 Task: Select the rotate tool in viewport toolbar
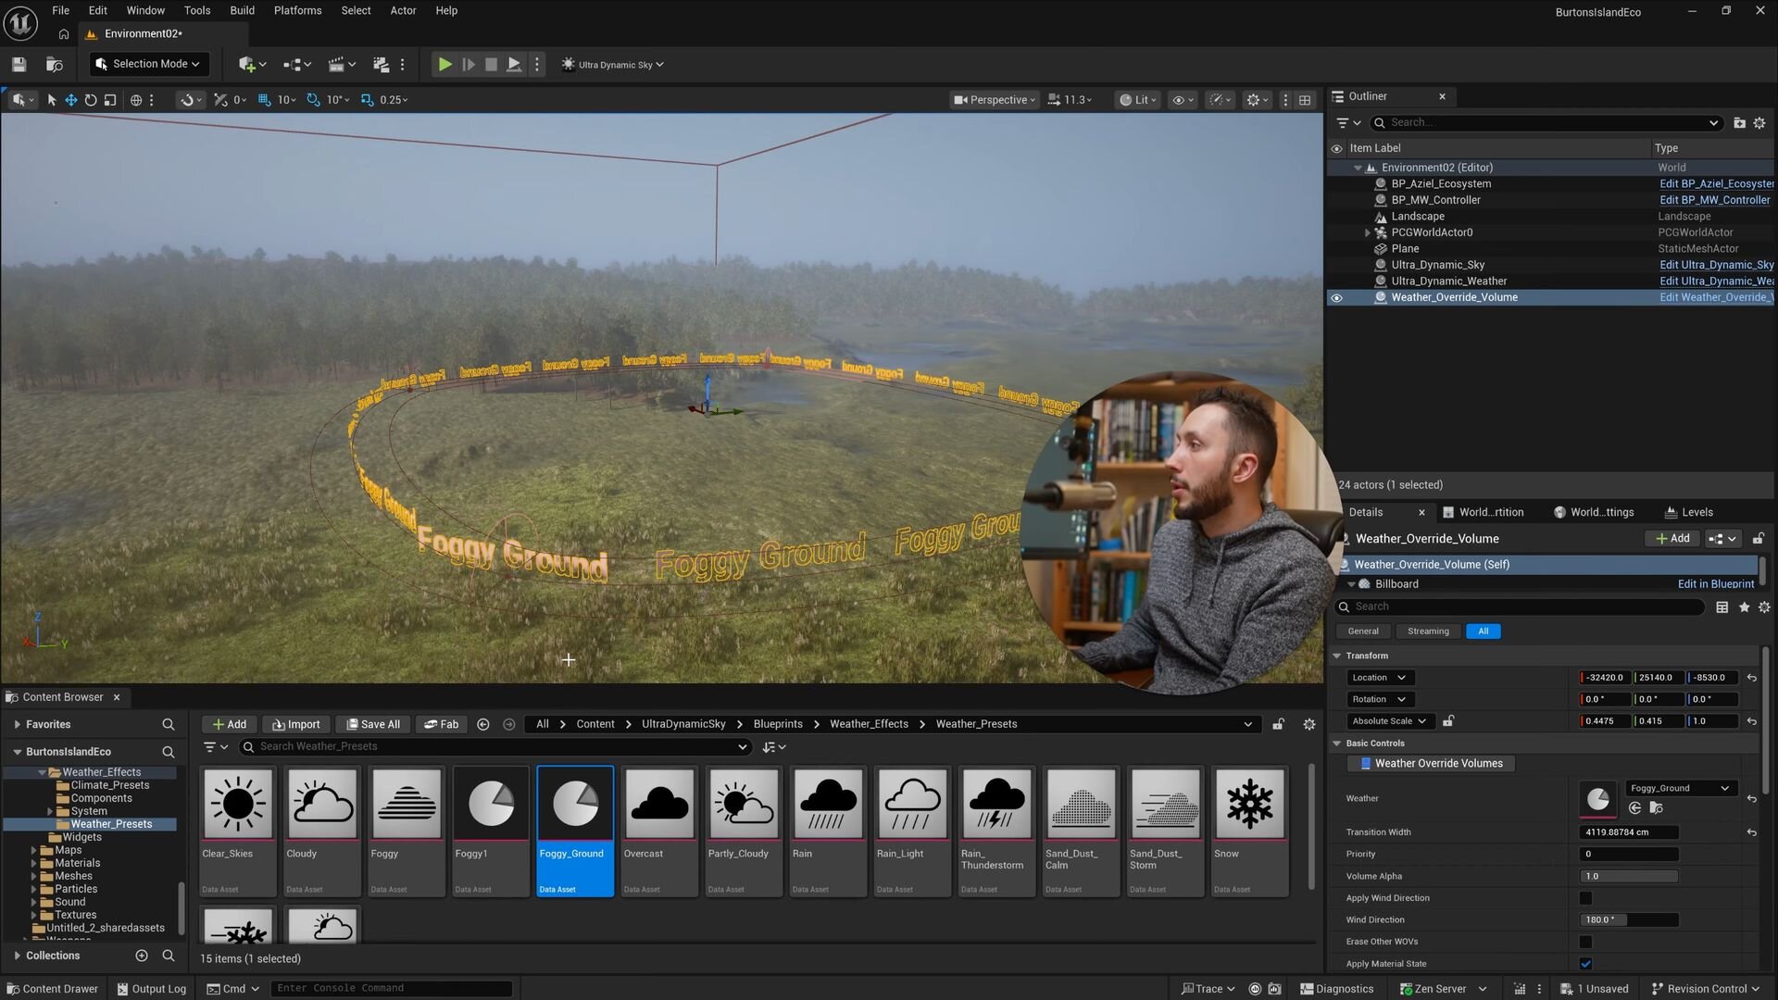(91, 100)
